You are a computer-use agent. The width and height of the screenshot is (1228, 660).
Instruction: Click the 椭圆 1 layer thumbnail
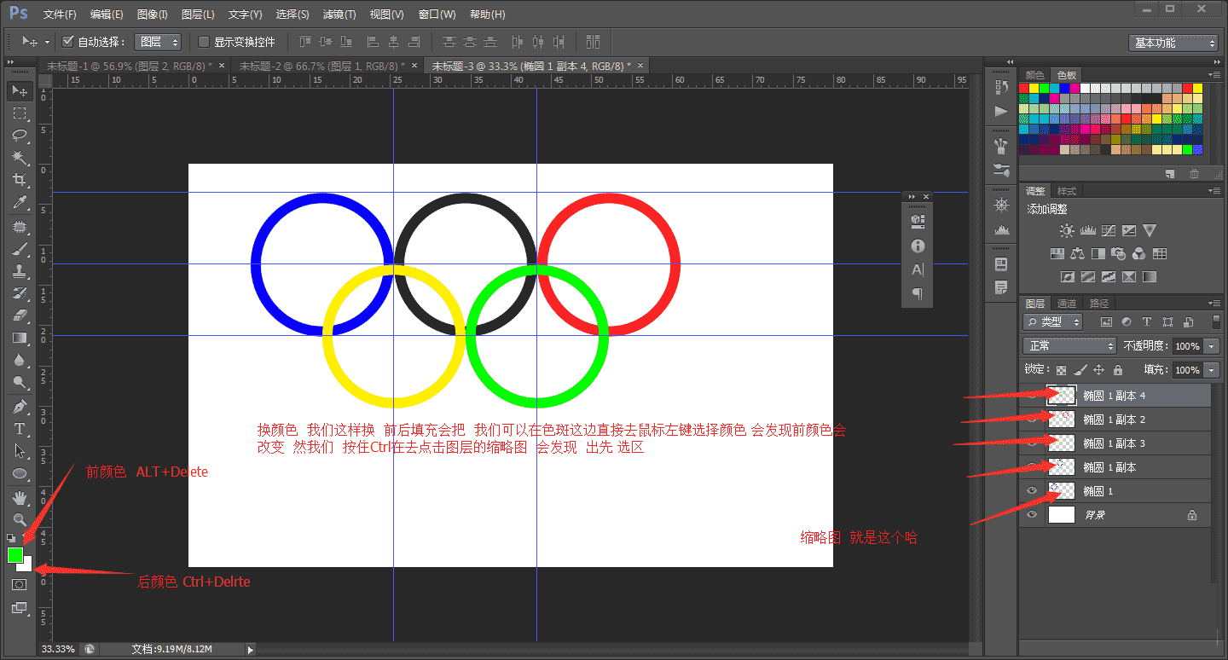1061,490
